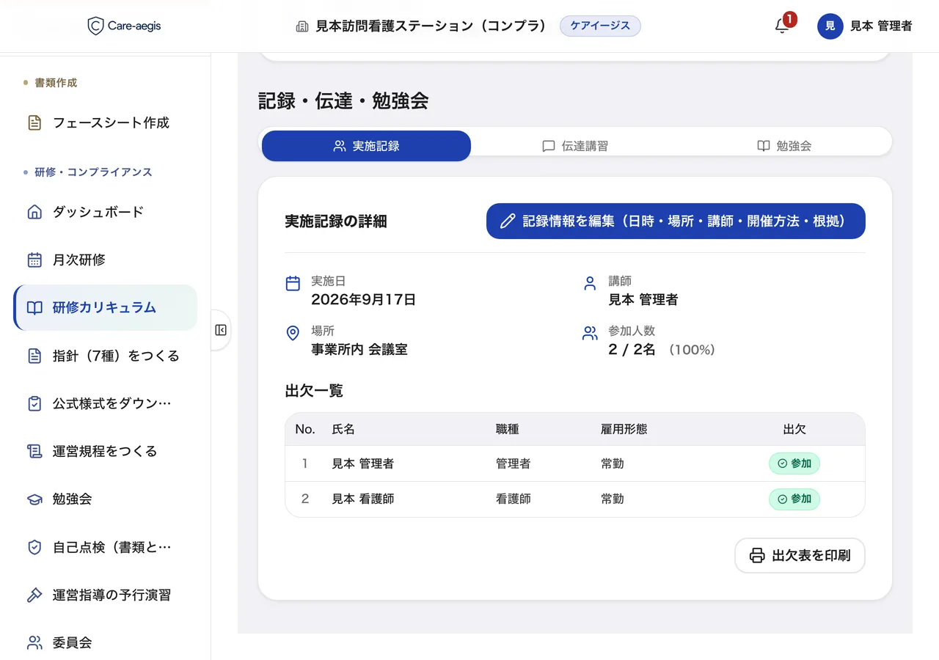Click the 指針（7種）document icon
The width and height of the screenshot is (939, 660).
click(34, 356)
